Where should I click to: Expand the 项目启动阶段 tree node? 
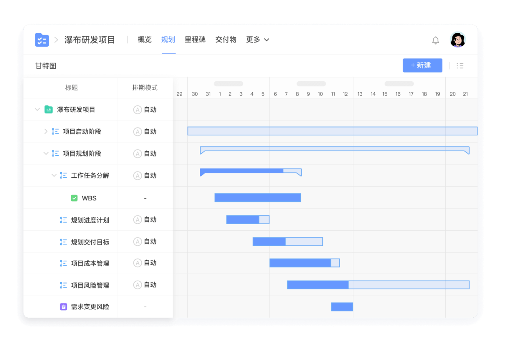click(46, 131)
